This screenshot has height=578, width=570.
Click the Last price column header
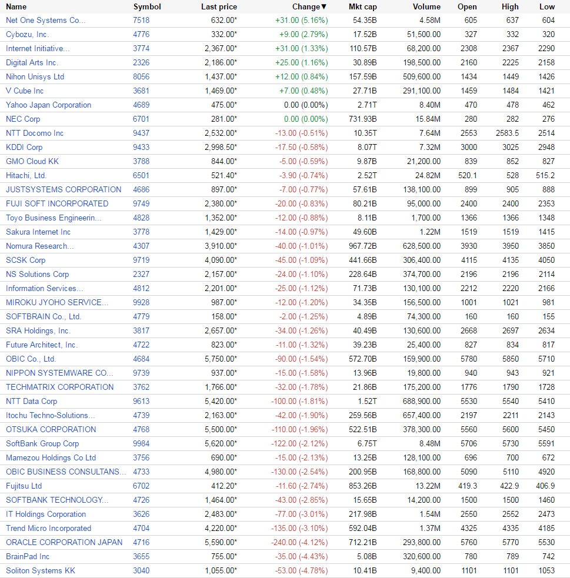(x=219, y=6)
